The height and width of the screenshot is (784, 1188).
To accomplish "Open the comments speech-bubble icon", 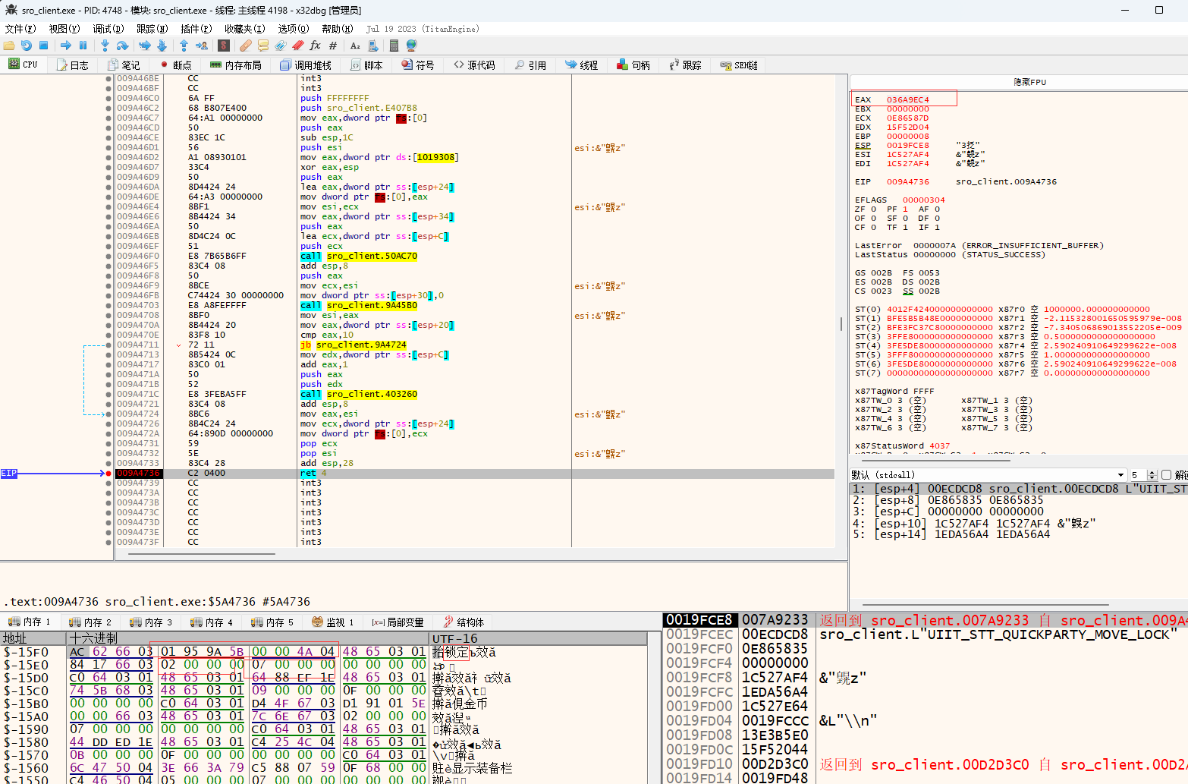I will coord(263,46).
